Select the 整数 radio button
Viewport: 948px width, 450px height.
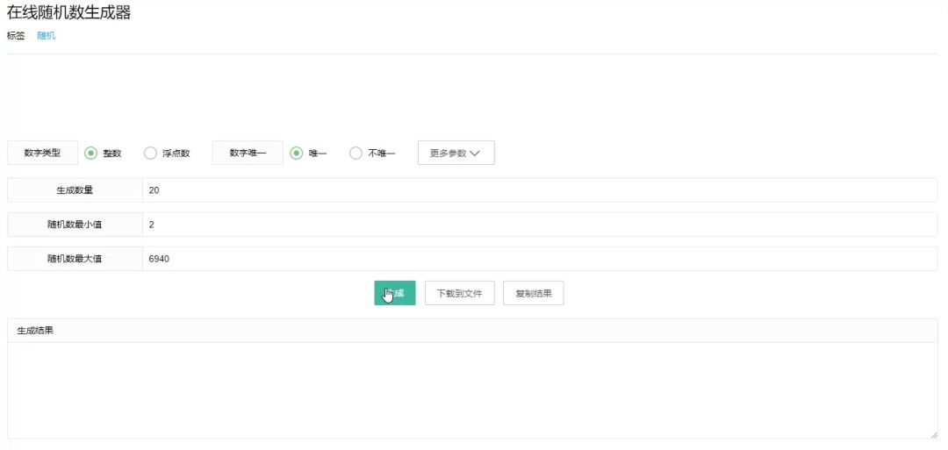pyautogui.click(x=91, y=154)
